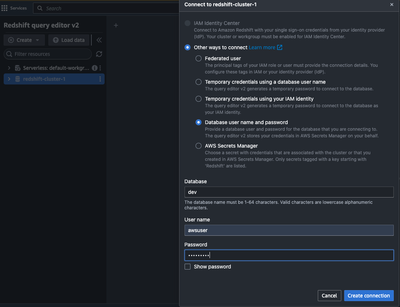Click the Load data button
Image resolution: width=400 pixels, height=307 pixels.
point(69,40)
